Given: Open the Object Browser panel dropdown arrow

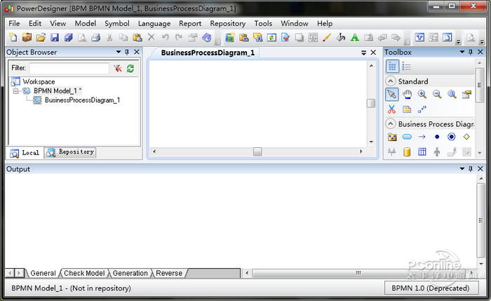Looking at the screenshot, I should pyautogui.click(x=119, y=52).
